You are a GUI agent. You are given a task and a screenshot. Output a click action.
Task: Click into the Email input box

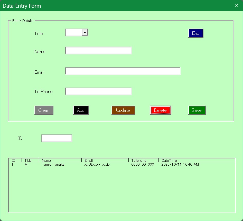click(x=123, y=71)
